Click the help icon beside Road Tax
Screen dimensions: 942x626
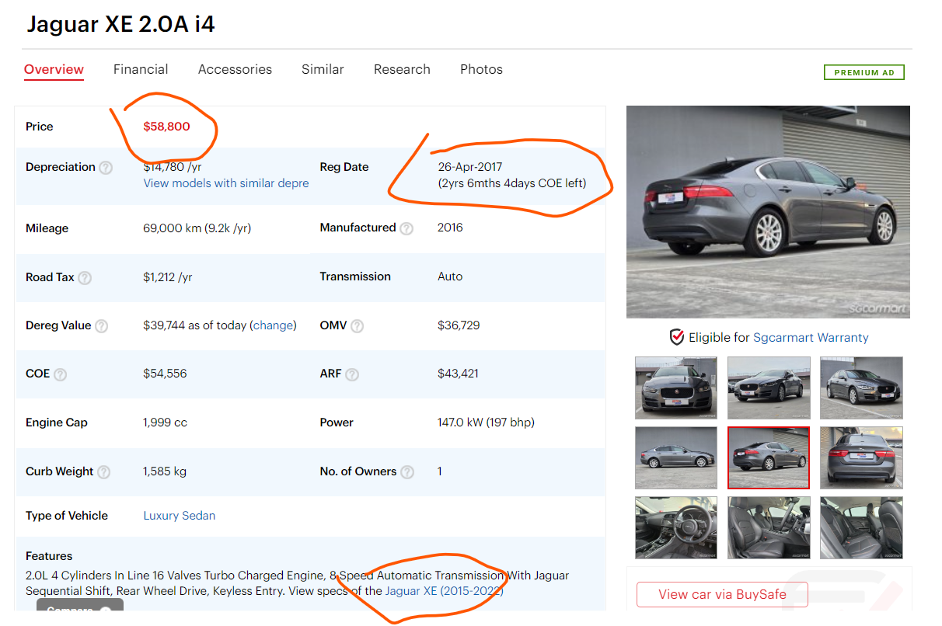pos(85,278)
